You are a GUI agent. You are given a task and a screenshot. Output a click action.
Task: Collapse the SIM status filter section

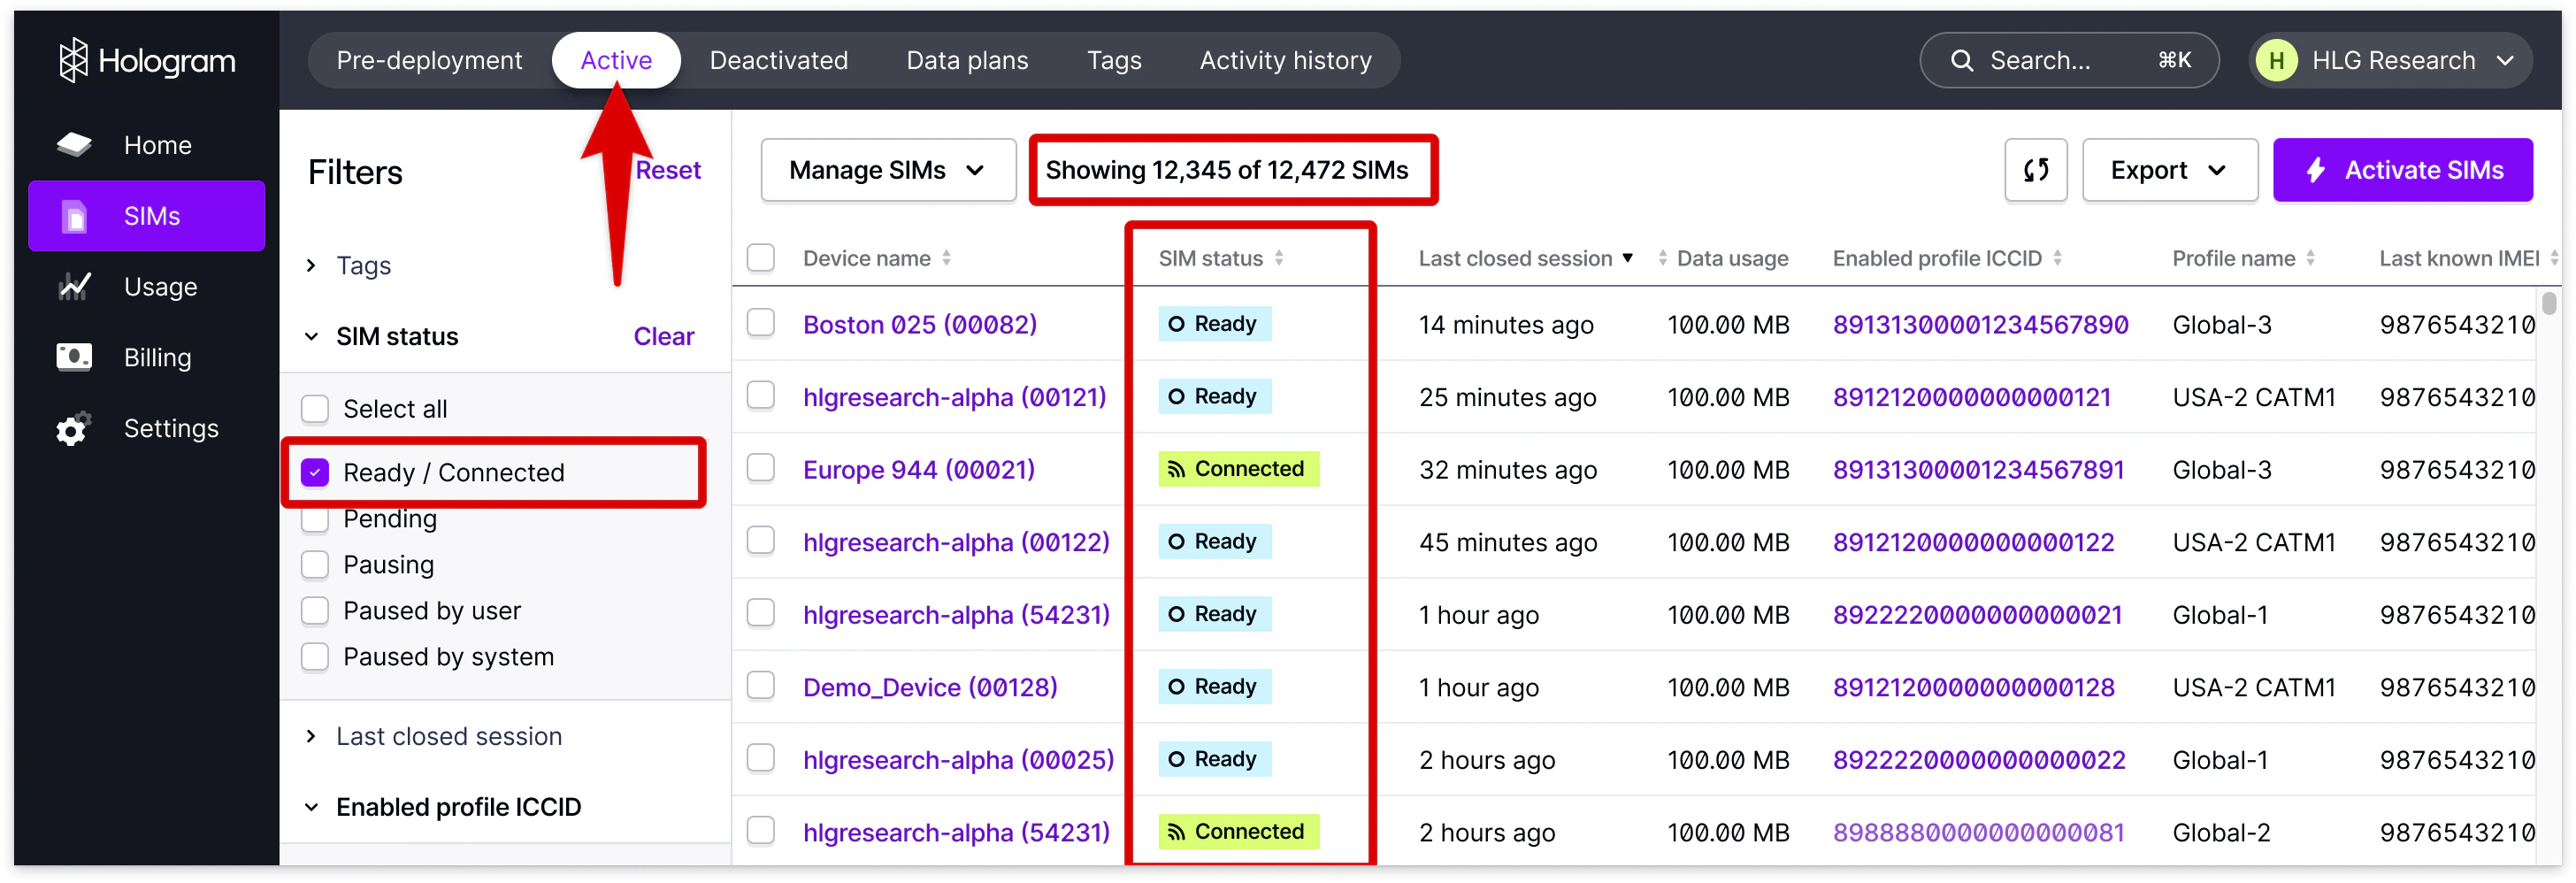coord(311,337)
